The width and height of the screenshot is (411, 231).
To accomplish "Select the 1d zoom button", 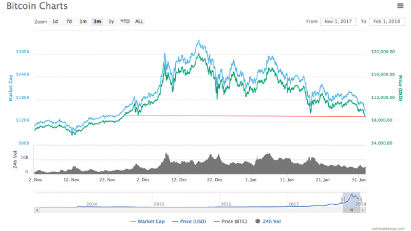I will [x=55, y=22].
